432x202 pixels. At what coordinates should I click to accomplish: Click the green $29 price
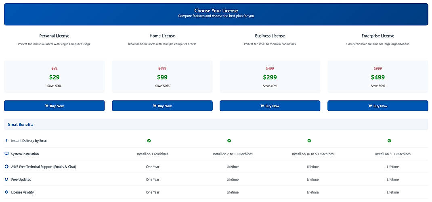point(54,77)
